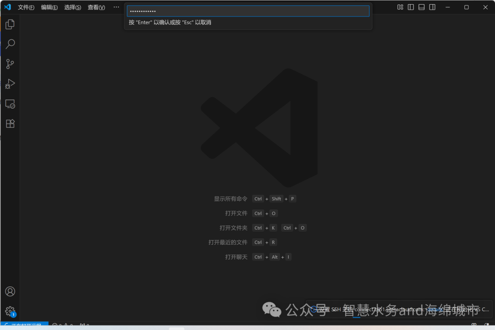
Task: Click the details link in SSH notification
Action: coord(434,309)
